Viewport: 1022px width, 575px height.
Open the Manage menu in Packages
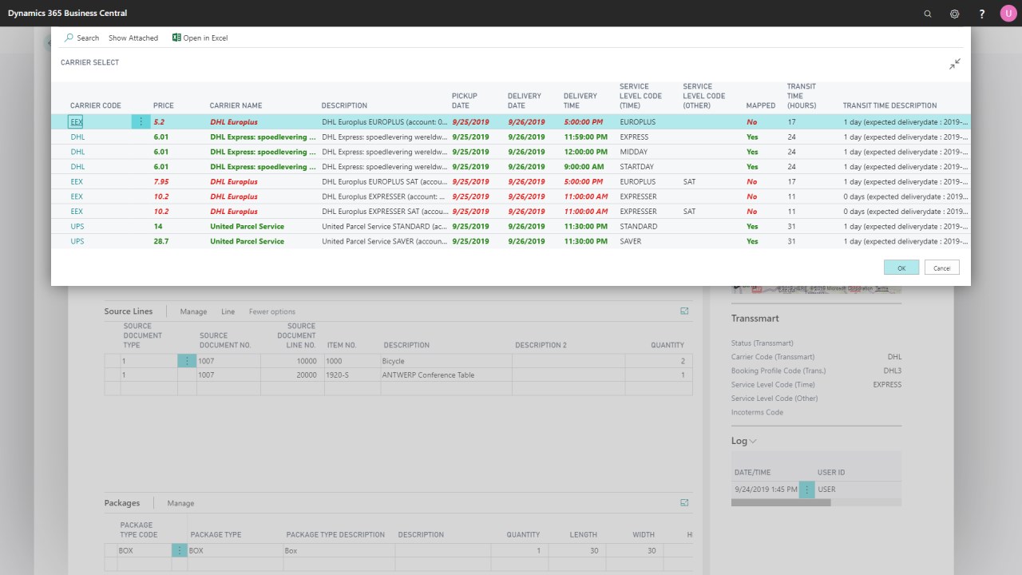(180, 502)
